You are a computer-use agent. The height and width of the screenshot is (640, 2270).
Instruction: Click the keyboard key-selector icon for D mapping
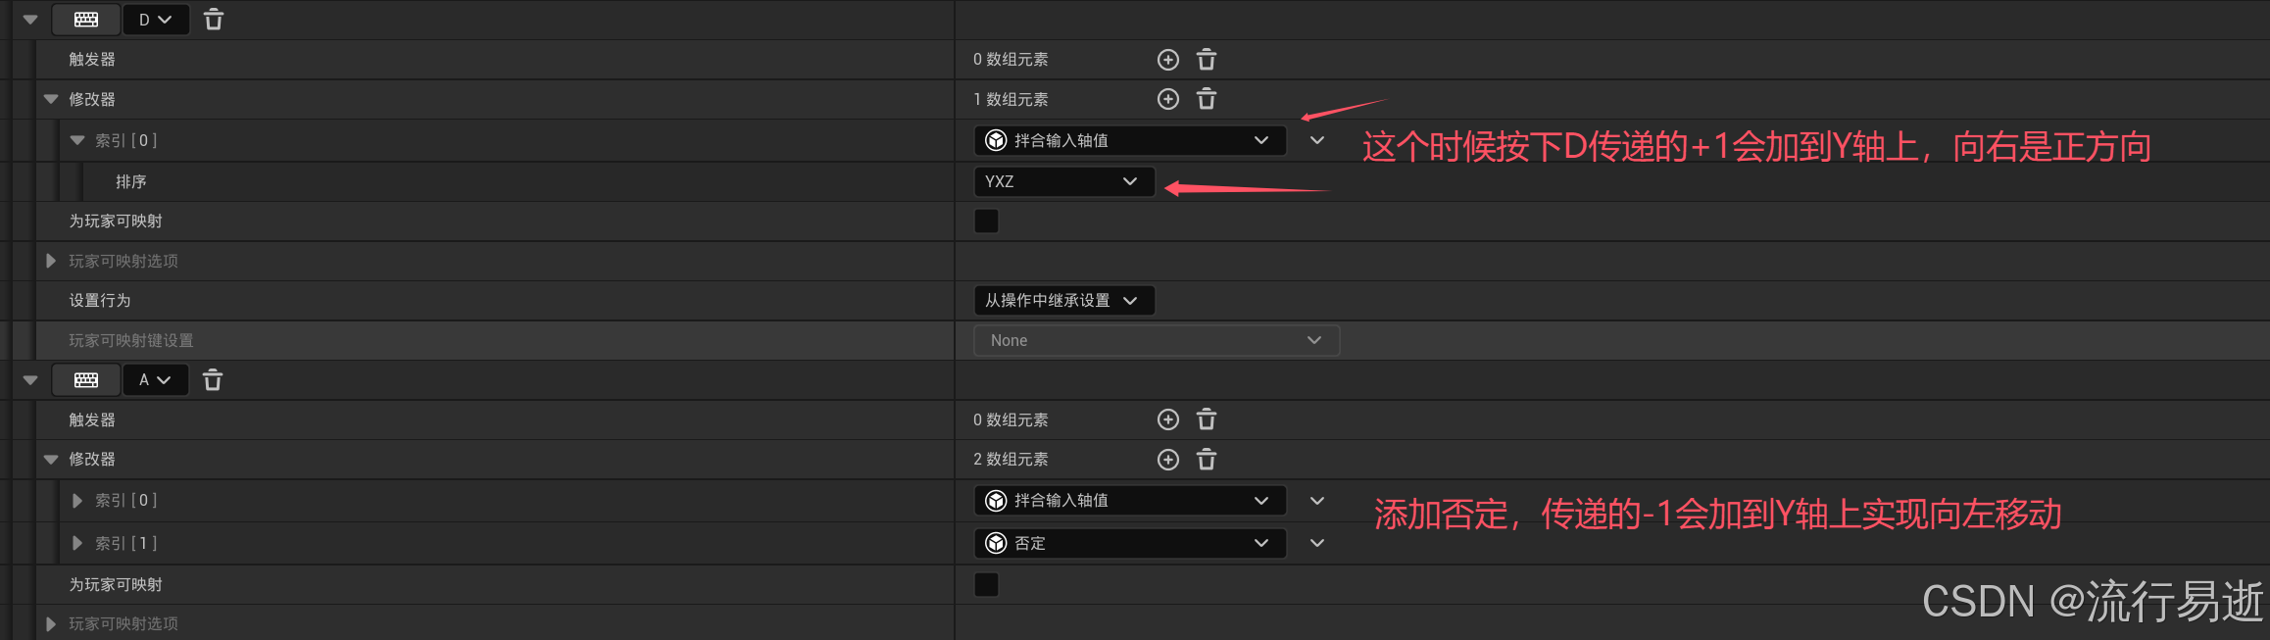[86, 20]
